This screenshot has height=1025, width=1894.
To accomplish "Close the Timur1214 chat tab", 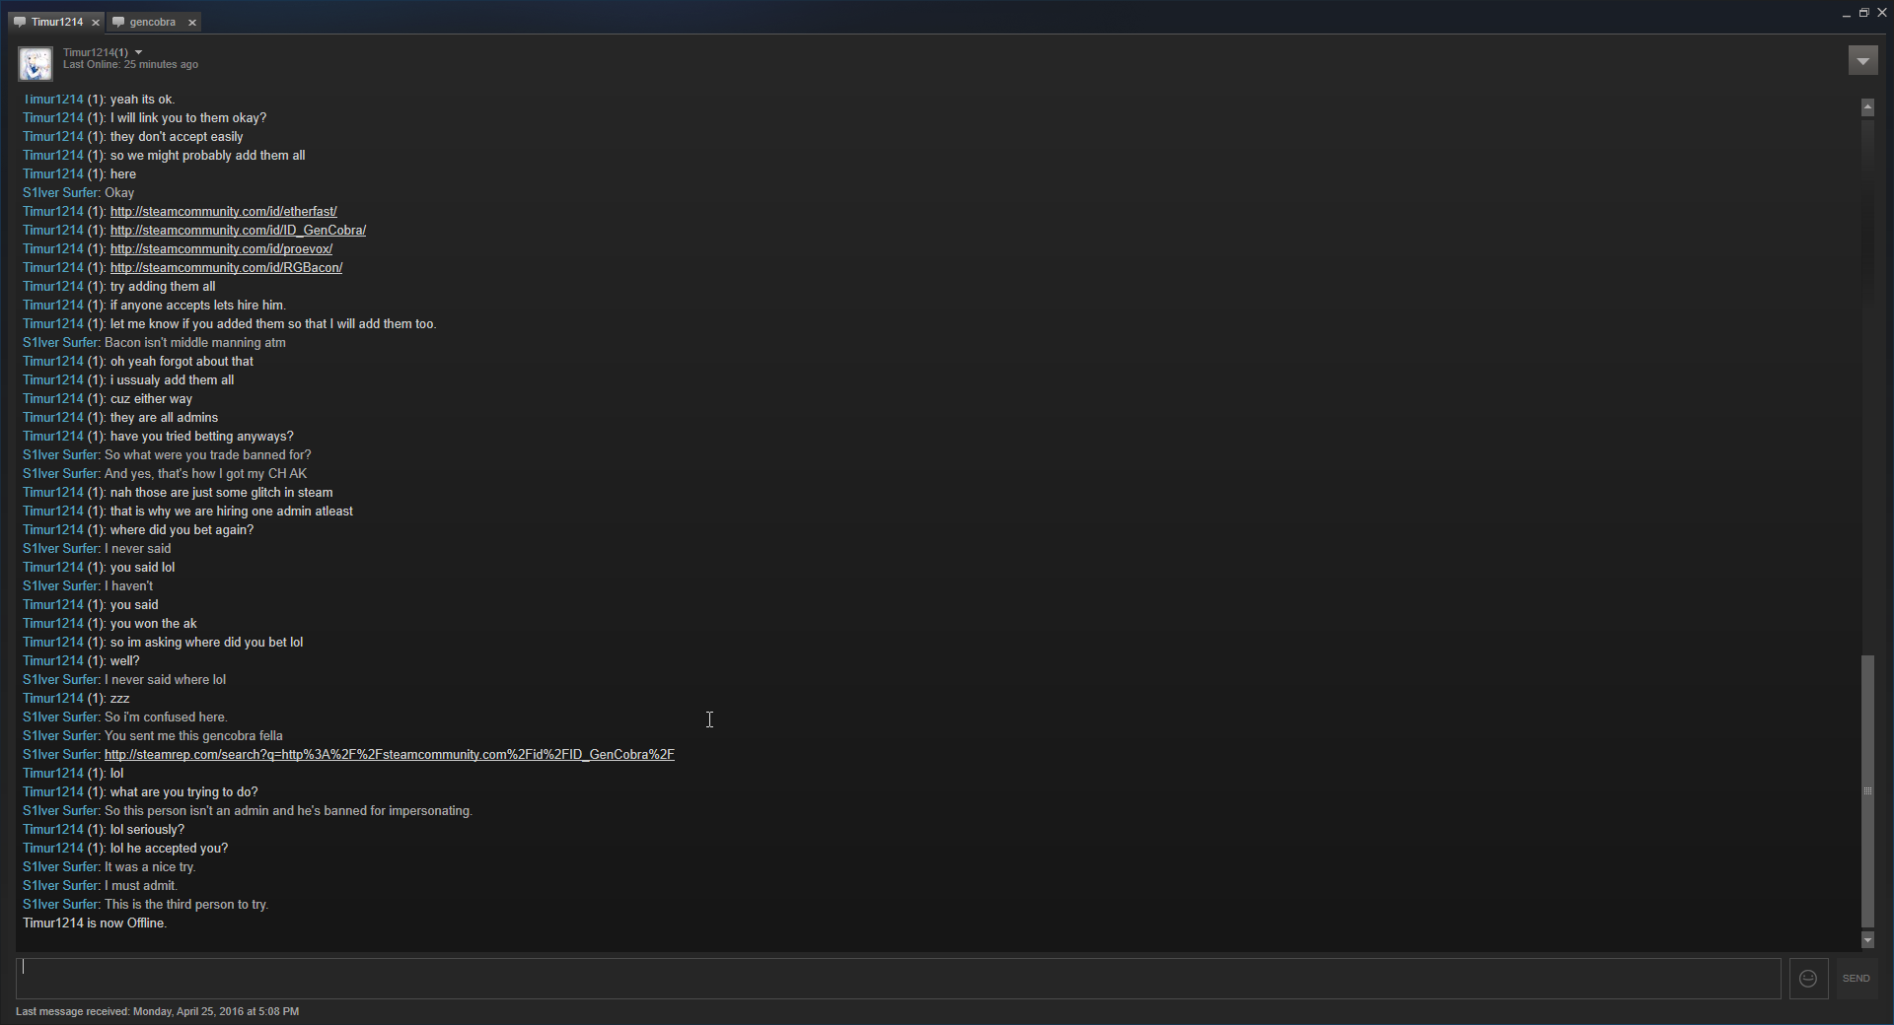I will point(96,22).
